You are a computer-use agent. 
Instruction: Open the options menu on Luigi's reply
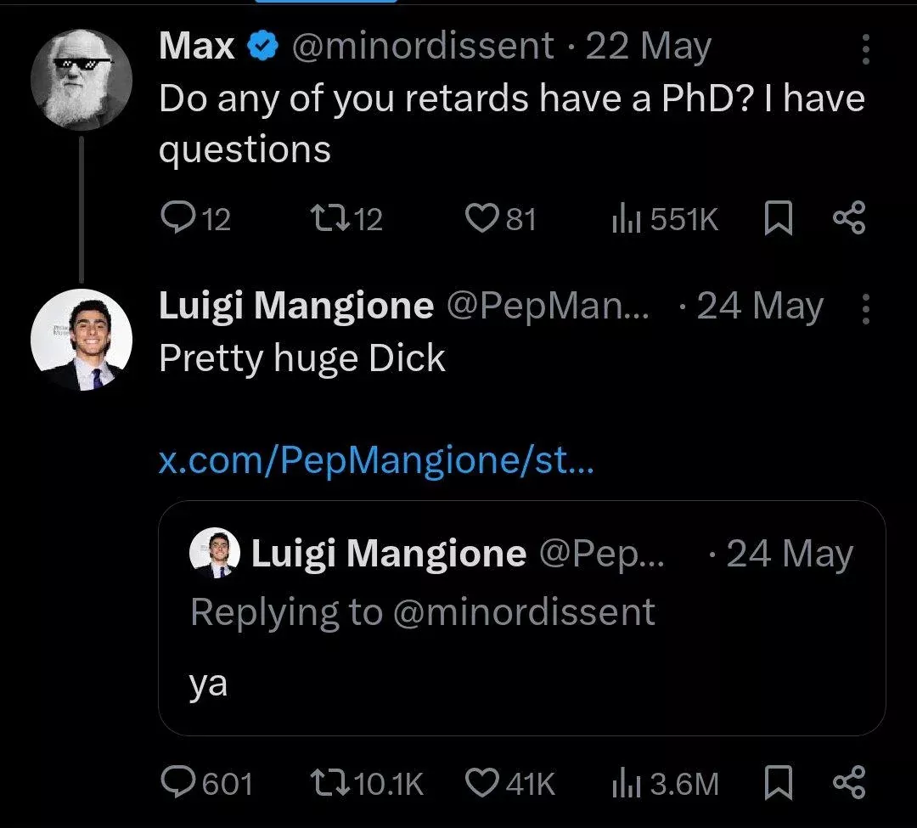(865, 307)
